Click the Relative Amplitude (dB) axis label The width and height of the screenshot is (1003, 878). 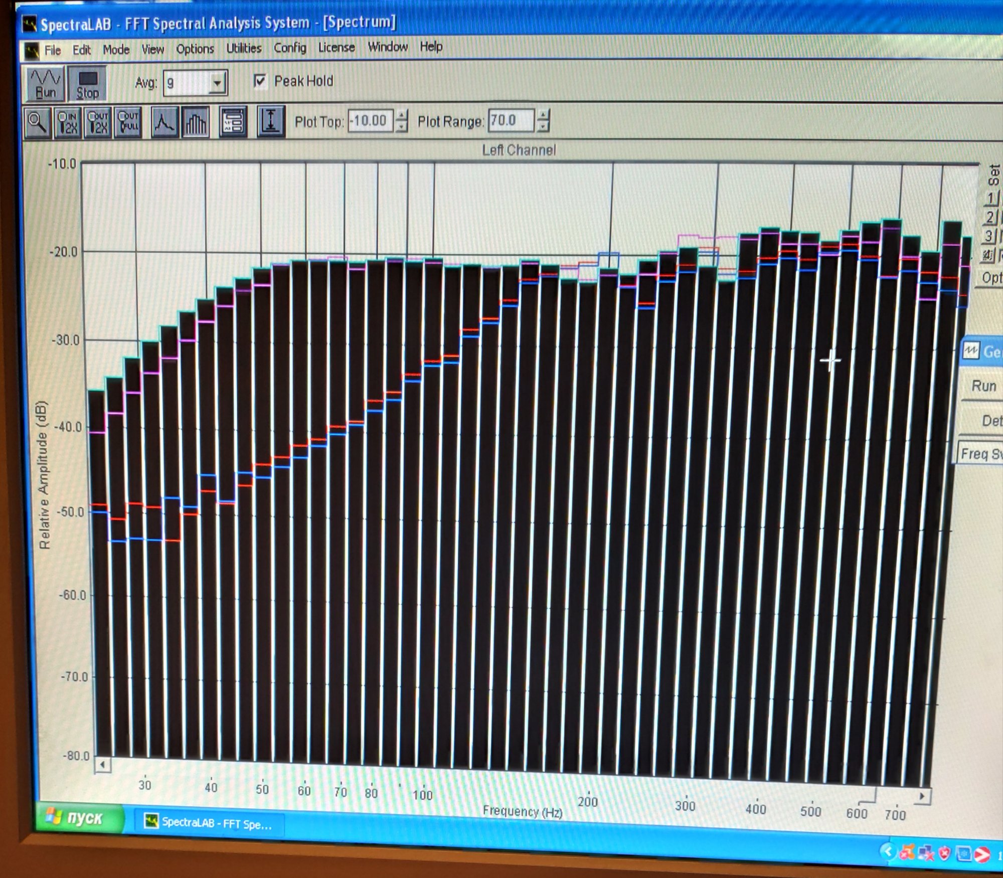coord(44,475)
